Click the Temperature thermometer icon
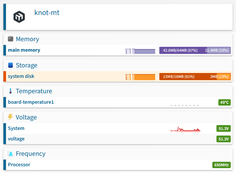 11,91
